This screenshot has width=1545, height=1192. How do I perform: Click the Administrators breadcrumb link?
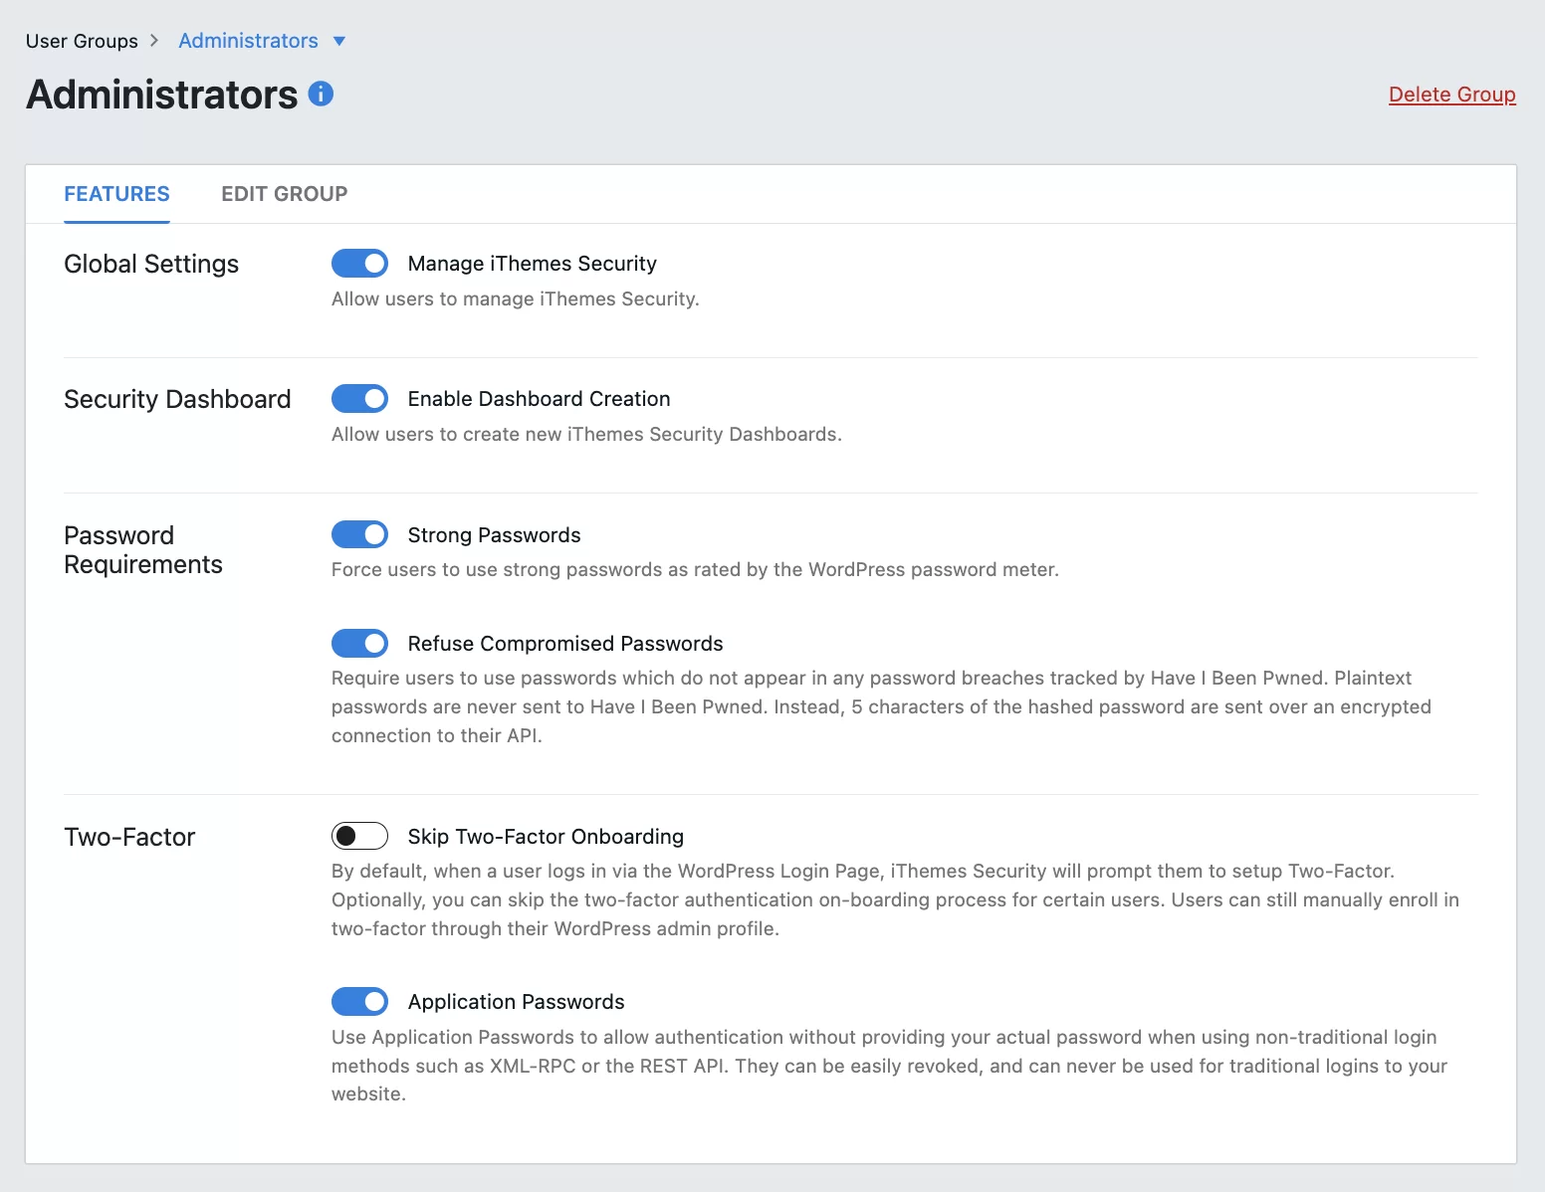tap(248, 41)
